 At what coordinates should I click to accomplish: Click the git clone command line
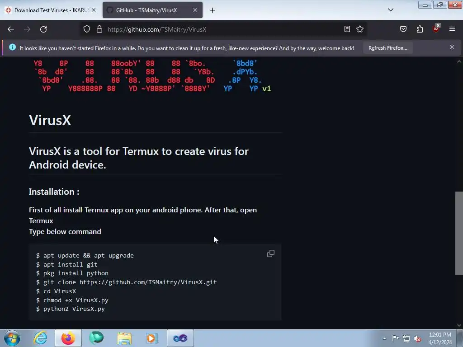(x=127, y=282)
